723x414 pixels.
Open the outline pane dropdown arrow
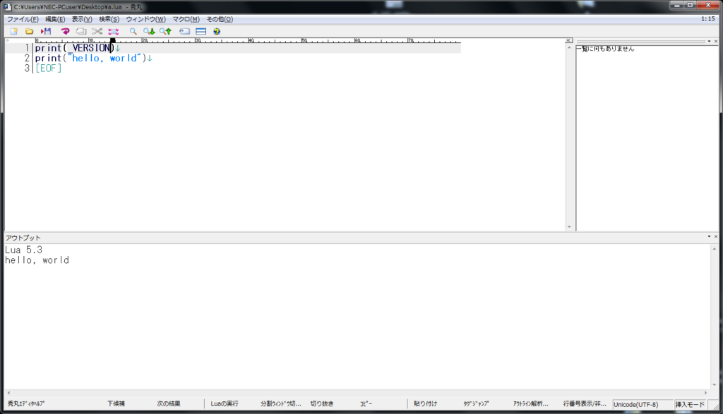[709, 42]
